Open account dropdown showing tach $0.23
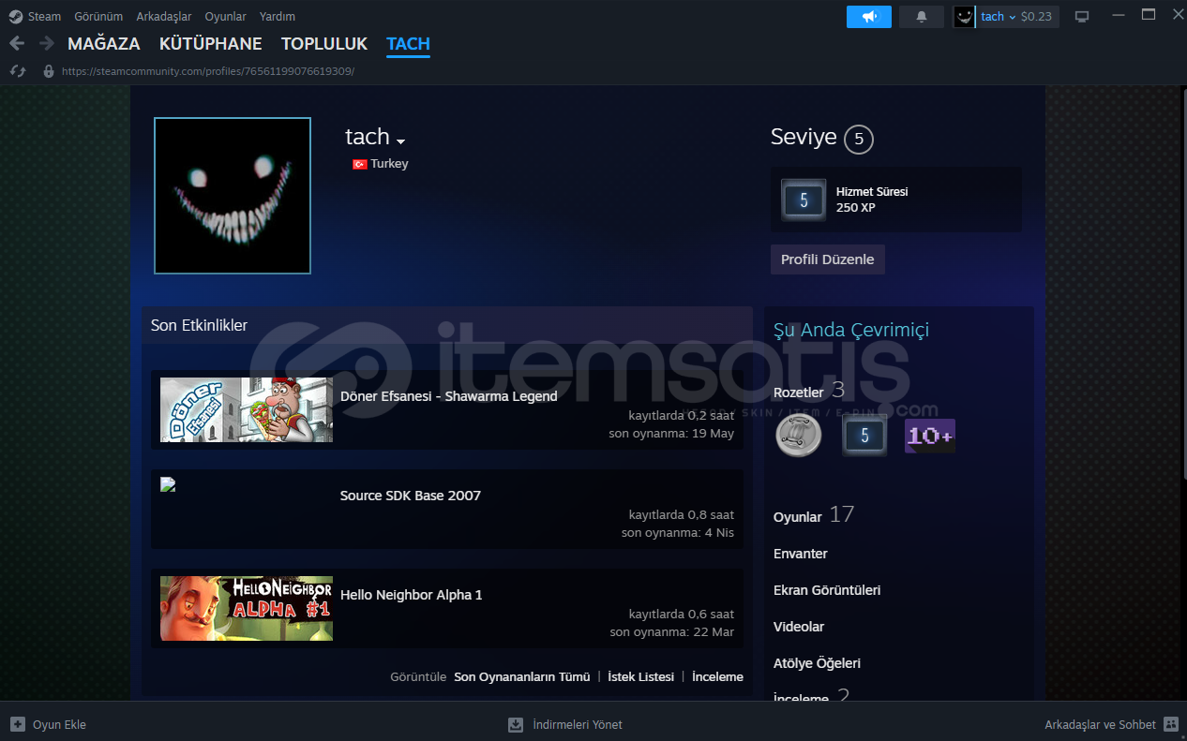 click(1016, 17)
